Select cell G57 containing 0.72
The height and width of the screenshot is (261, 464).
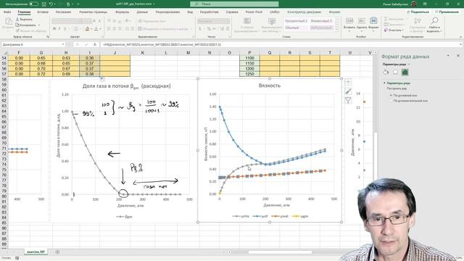tap(41, 74)
